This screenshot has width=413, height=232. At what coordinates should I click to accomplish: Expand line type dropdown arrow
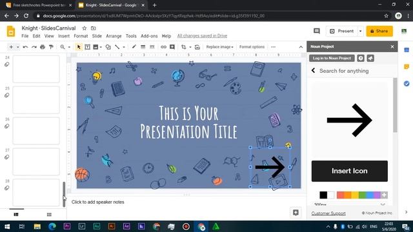tap(123, 47)
